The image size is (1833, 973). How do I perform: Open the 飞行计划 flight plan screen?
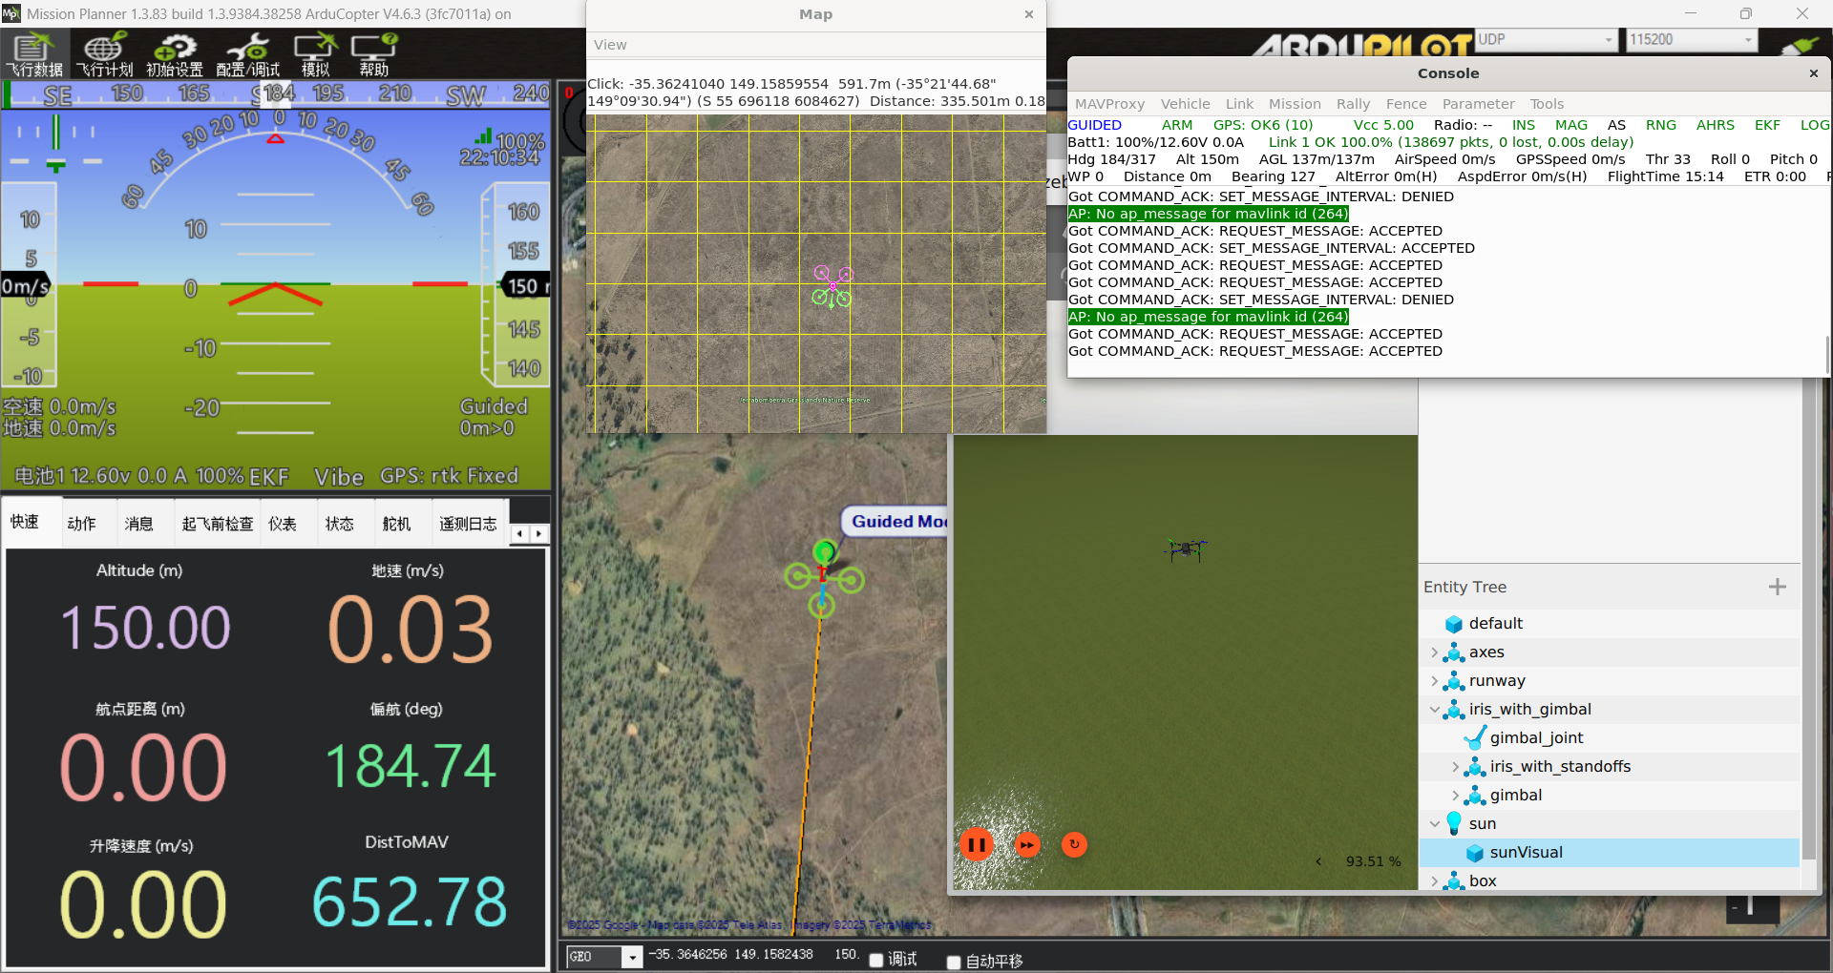(104, 54)
